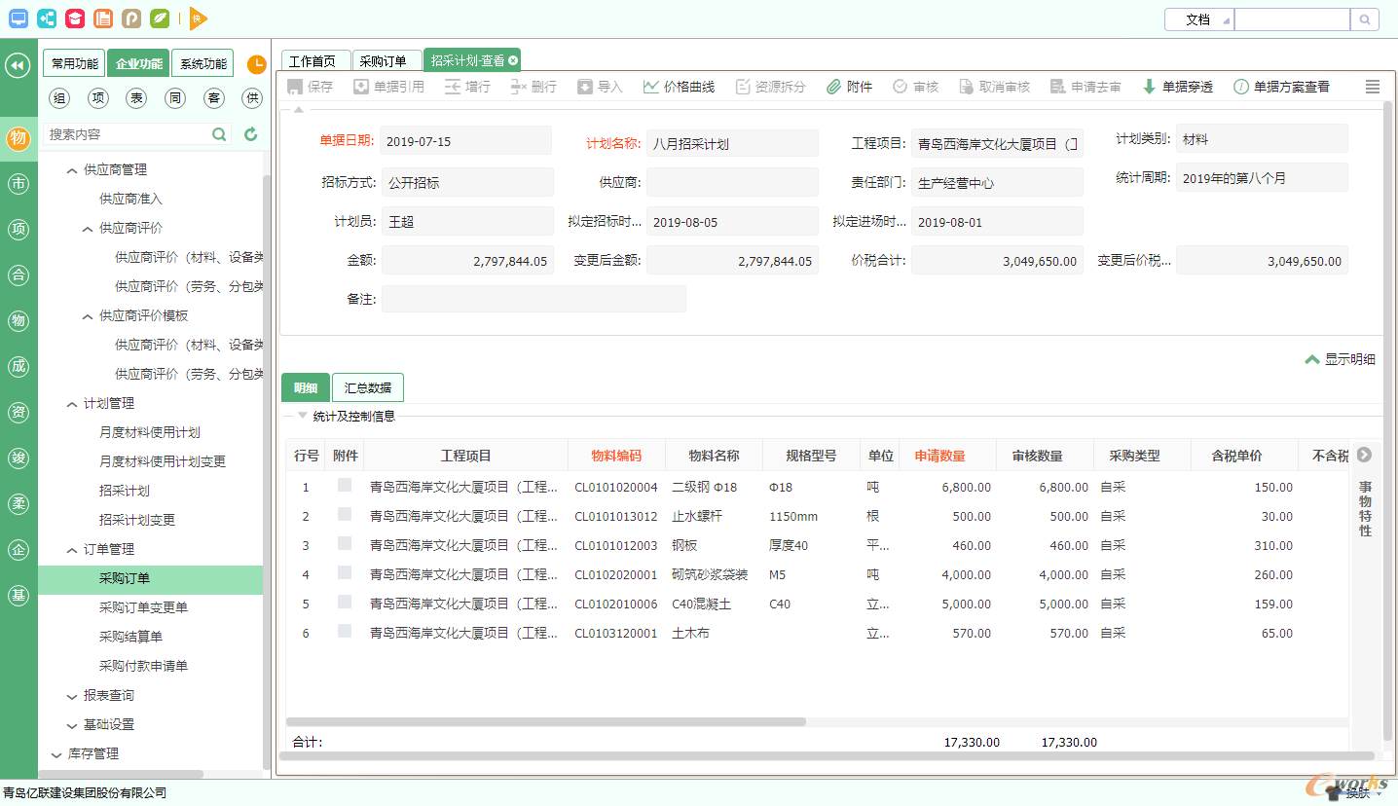Open 招采计划 in the tree
The height and width of the screenshot is (806, 1398).
tap(125, 491)
